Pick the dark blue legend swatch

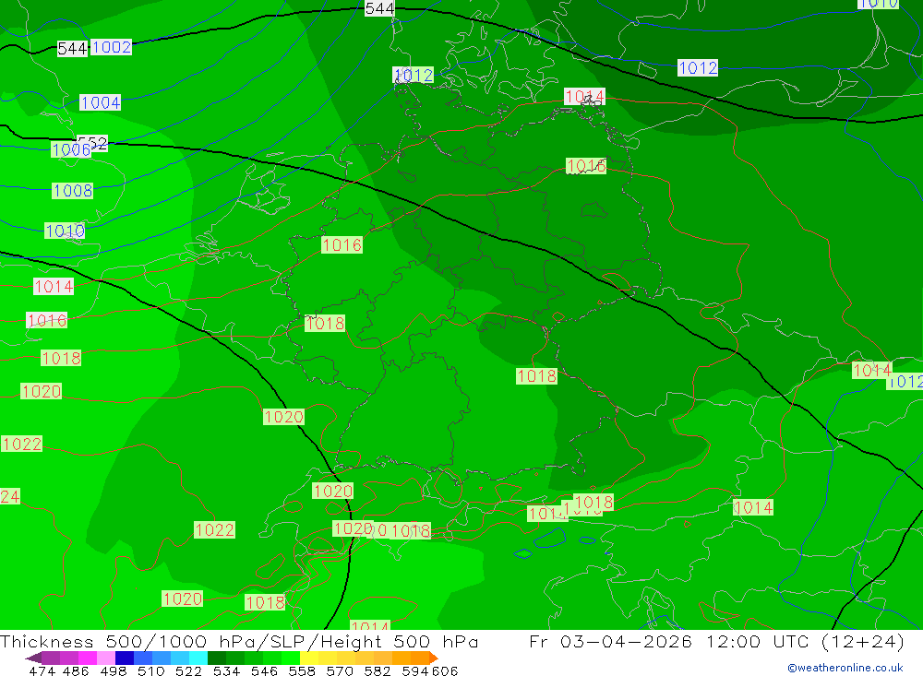point(125,658)
